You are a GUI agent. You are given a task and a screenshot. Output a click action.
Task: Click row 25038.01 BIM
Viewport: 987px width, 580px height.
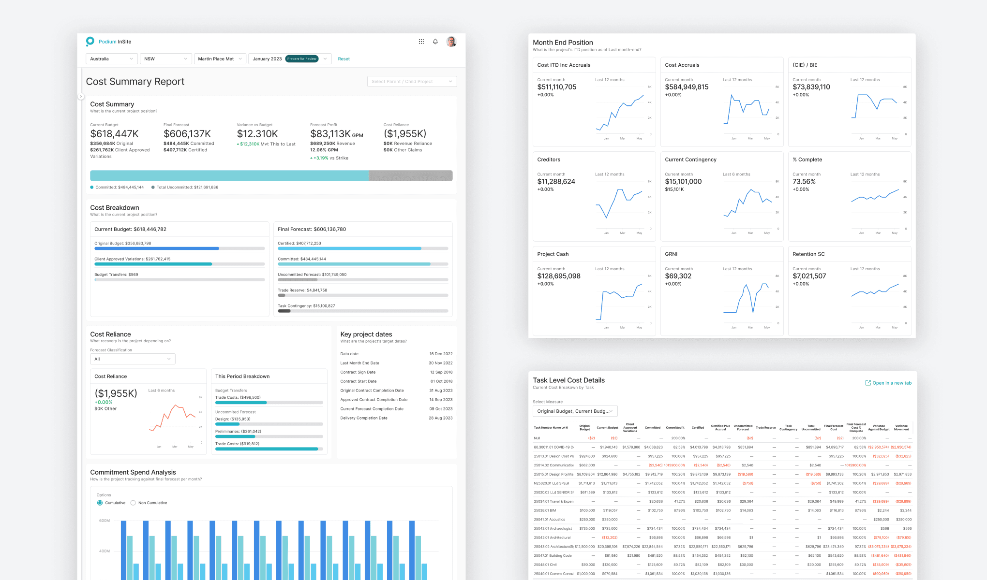[x=722, y=510]
